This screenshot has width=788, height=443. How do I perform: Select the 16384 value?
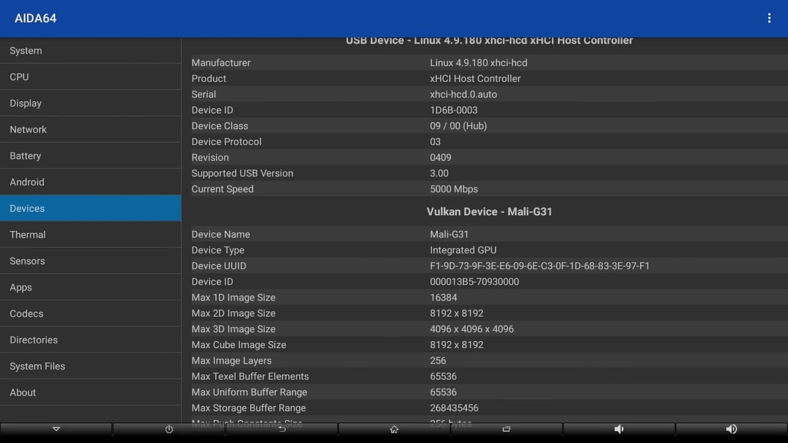443,298
